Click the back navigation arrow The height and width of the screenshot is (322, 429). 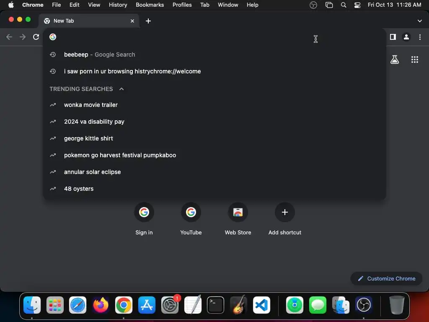click(x=9, y=37)
